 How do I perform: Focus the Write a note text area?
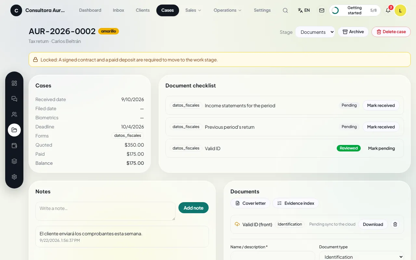tap(105, 211)
